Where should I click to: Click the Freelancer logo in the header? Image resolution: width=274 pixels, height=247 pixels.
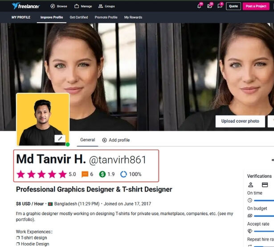pos(27,6)
